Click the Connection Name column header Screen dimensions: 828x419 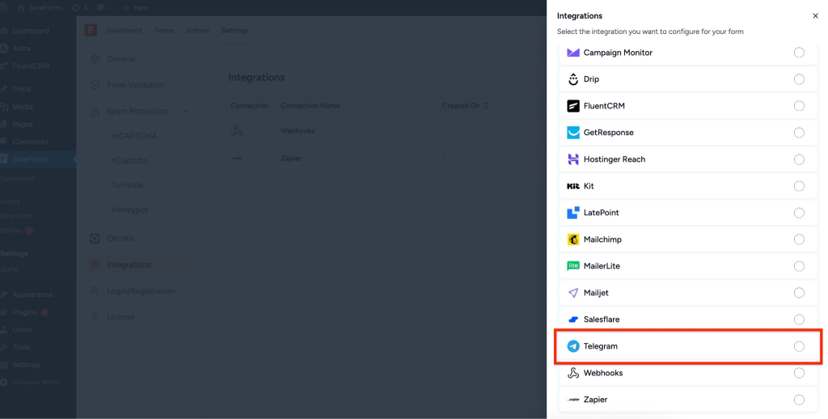coord(310,106)
